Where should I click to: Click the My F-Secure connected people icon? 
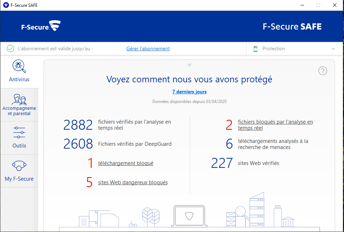pos(19,166)
